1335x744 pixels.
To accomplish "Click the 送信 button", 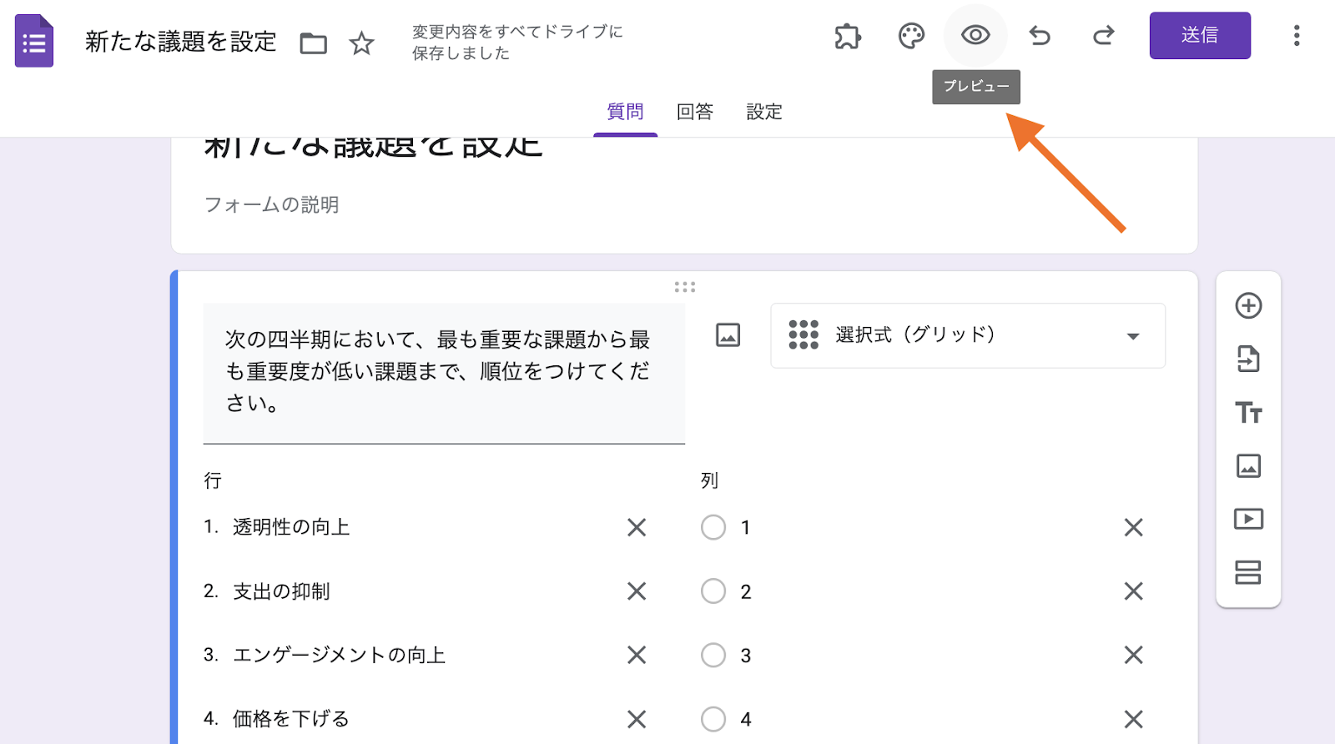I will [x=1199, y=35].
